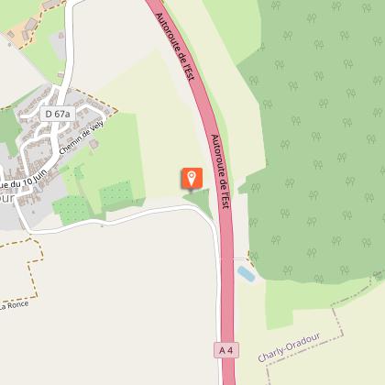Click the light green meadow south of the forest
Screen dimensions: 385x385
pos(280,304)
